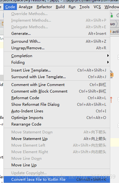This screenshot has width=119, height=183.
Task: Open the VCS menu
Action: 97,7
